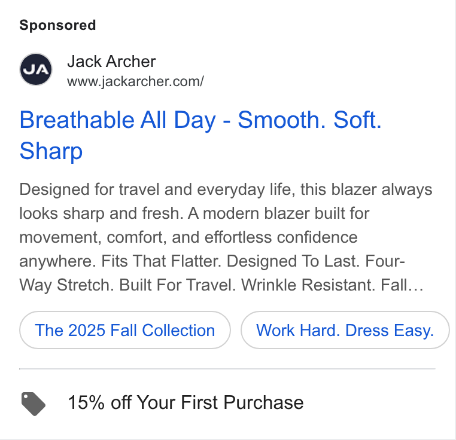Select 'Work Hard. Dress Easy.' sitelink chip
This screenshot has height=440, width=456.
tap(345, 330)
